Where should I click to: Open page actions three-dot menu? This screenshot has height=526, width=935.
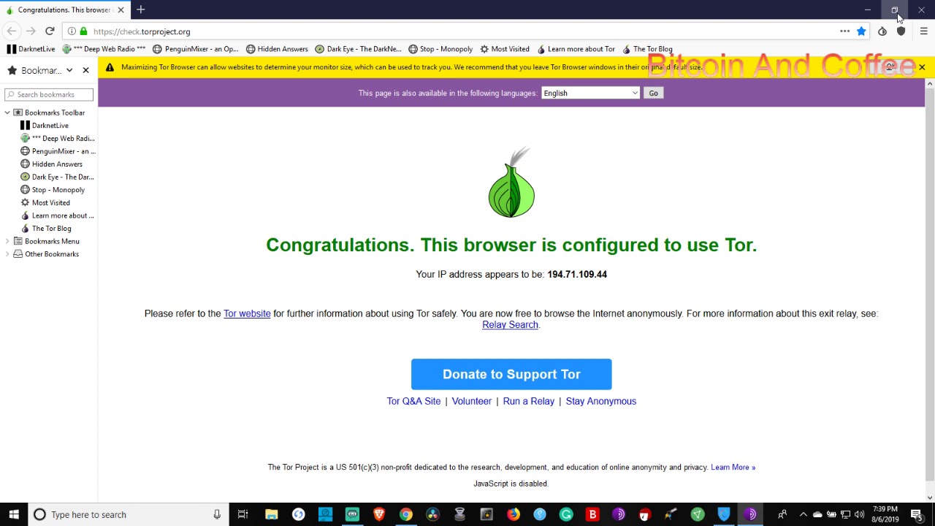844,31
